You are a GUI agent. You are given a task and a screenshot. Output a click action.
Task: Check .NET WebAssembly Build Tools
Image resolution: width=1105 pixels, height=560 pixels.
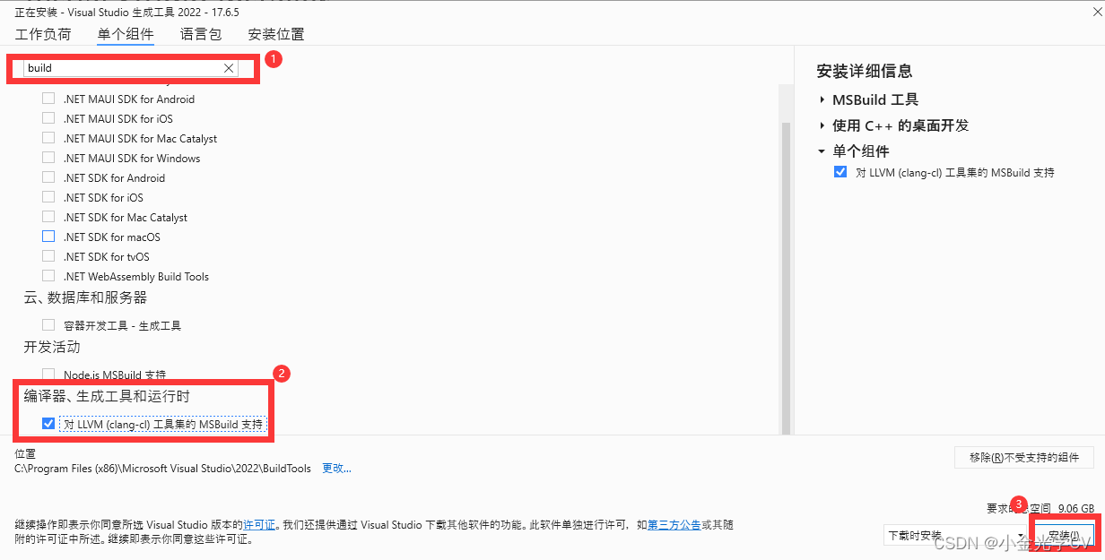pyautogui.click(x=48, y=277)
